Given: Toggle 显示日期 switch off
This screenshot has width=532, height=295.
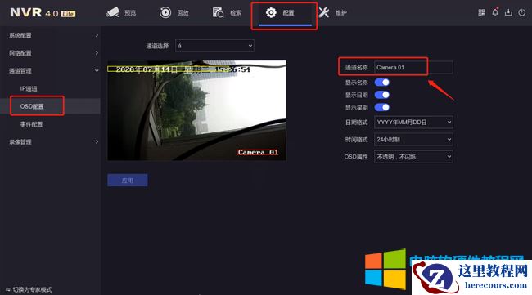Looking at the screenshot, I should click(382, 95).
